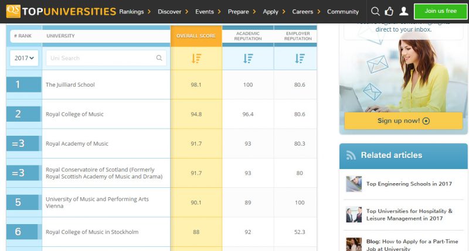This screenshot has width=469, height=251.
Task: Click rank 6 badge
Action: [23, 232]
